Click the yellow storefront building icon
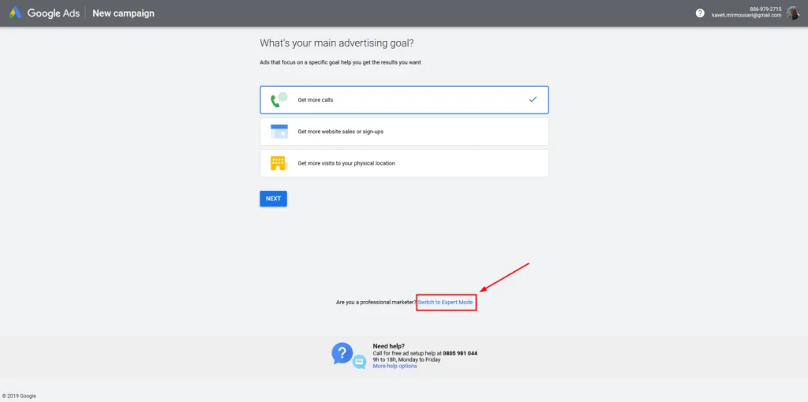 click(x=279, y=163)
